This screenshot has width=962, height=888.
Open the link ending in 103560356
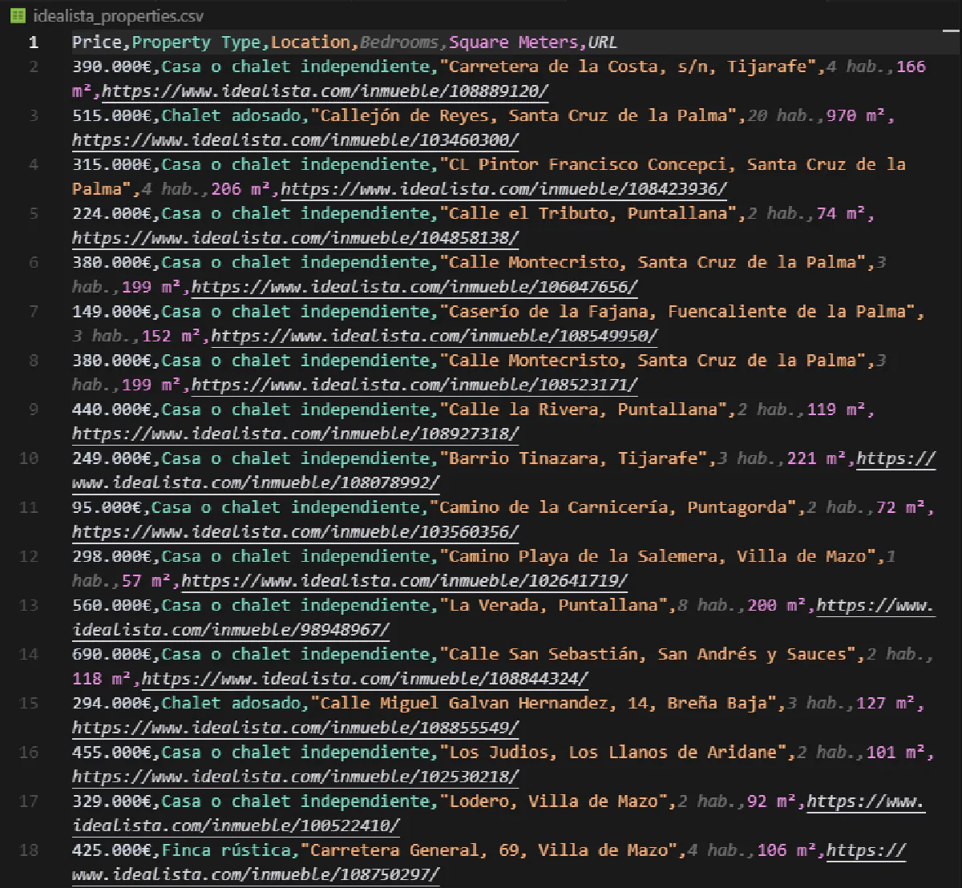point(295,531)
